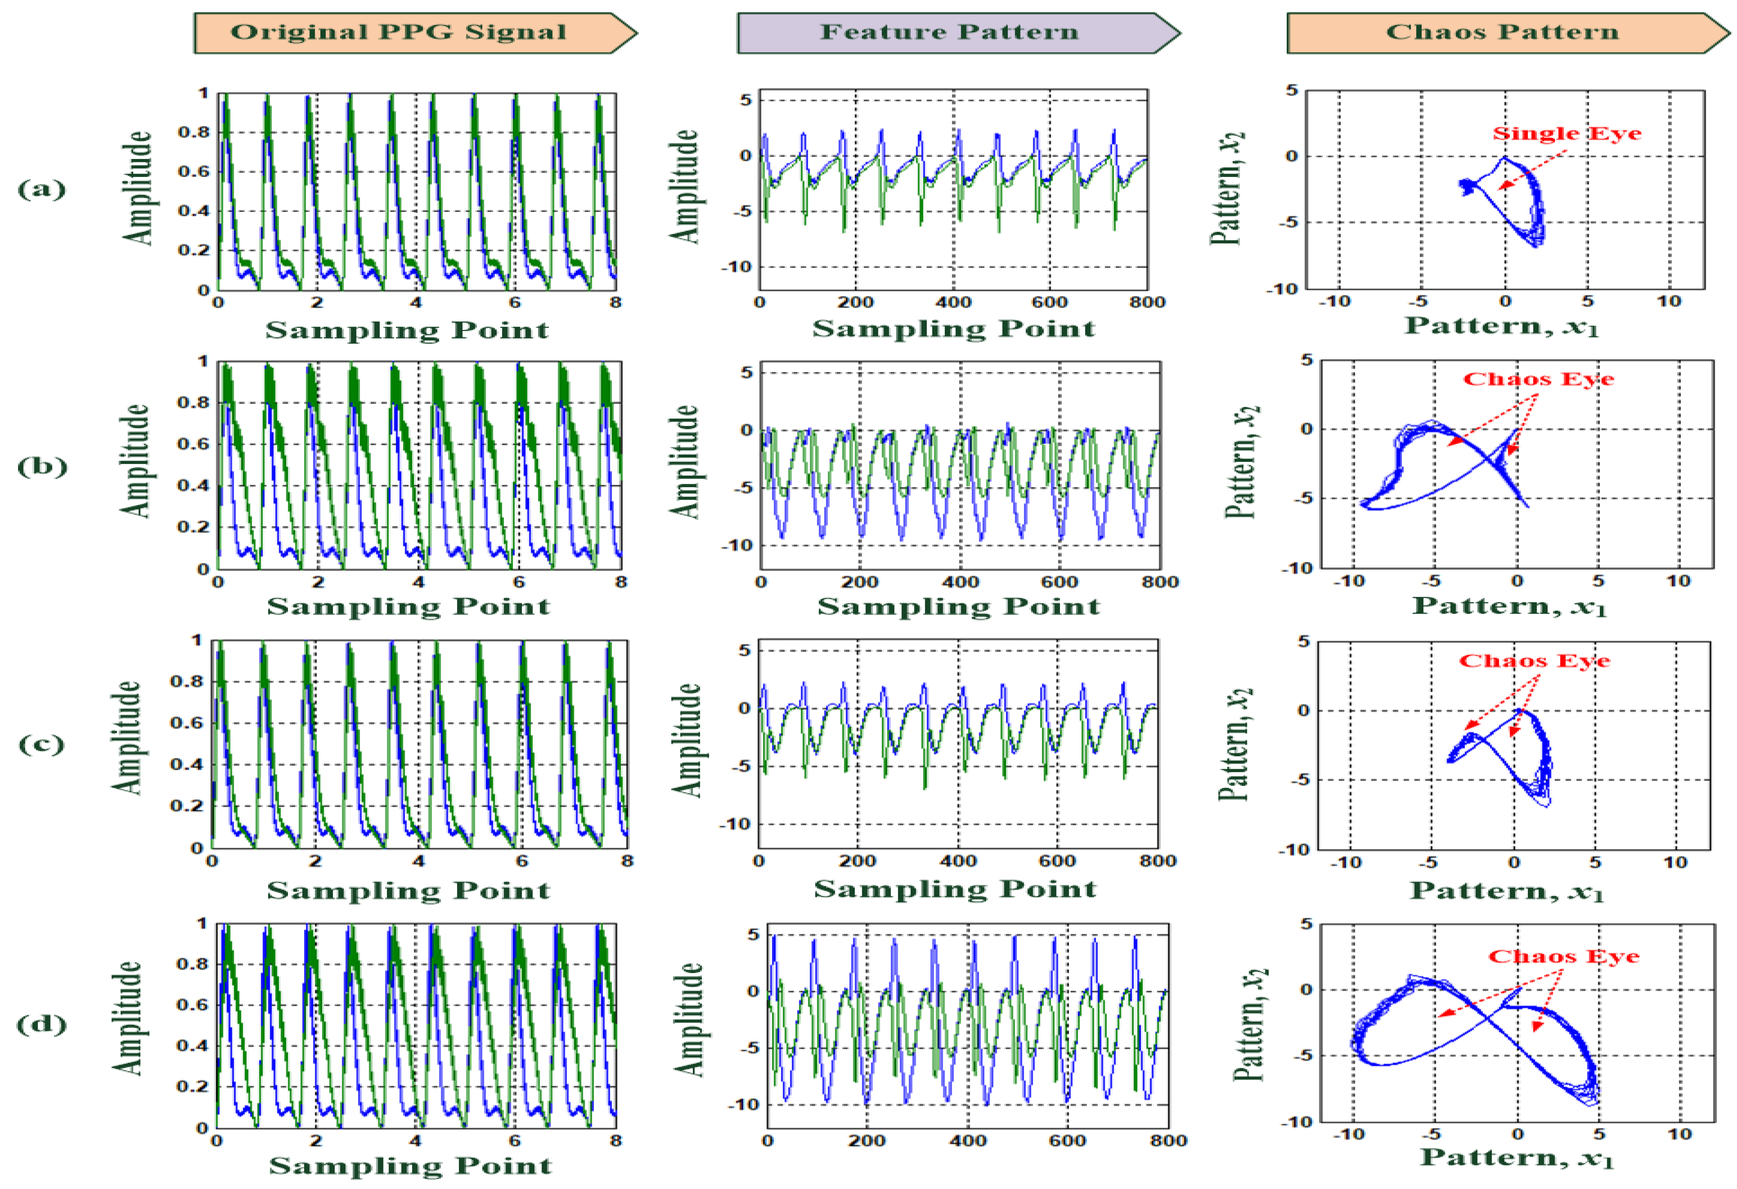Select the row label (c)
This screenshot has width=1737, height=1189.
tap(41, 744)
